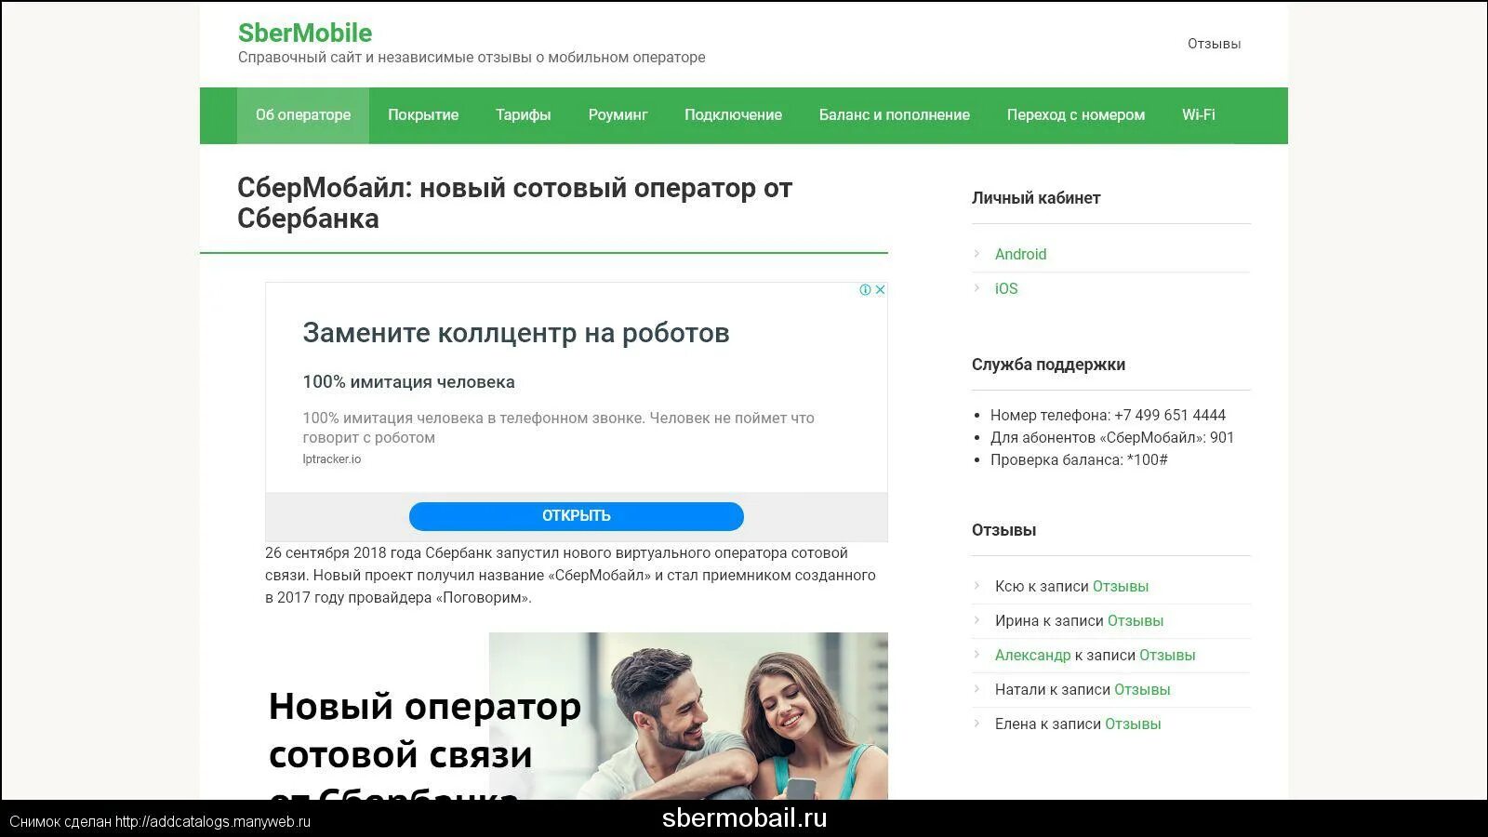Open Отзывы link in Ирина's comment

[x=1136, y=621]
